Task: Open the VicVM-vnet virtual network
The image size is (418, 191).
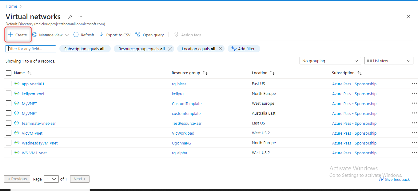Action: click(32, 133)
